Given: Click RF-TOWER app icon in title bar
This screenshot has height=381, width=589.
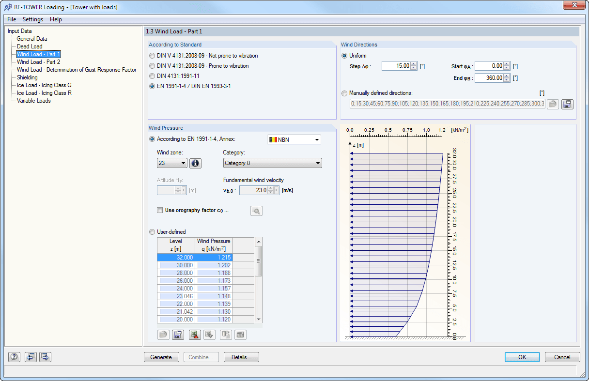Looking at the screenshot, I should [8, 7].
